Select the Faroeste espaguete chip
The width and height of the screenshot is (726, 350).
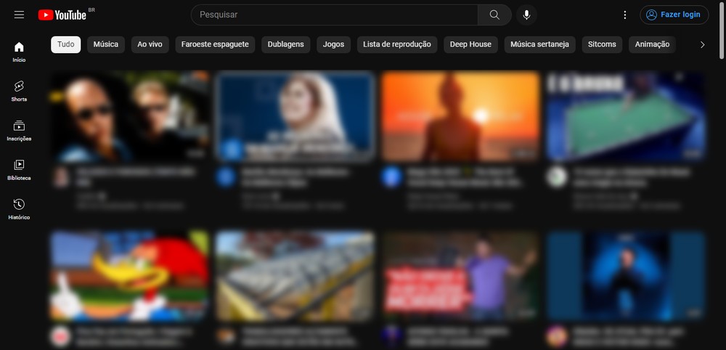(215, 44)
